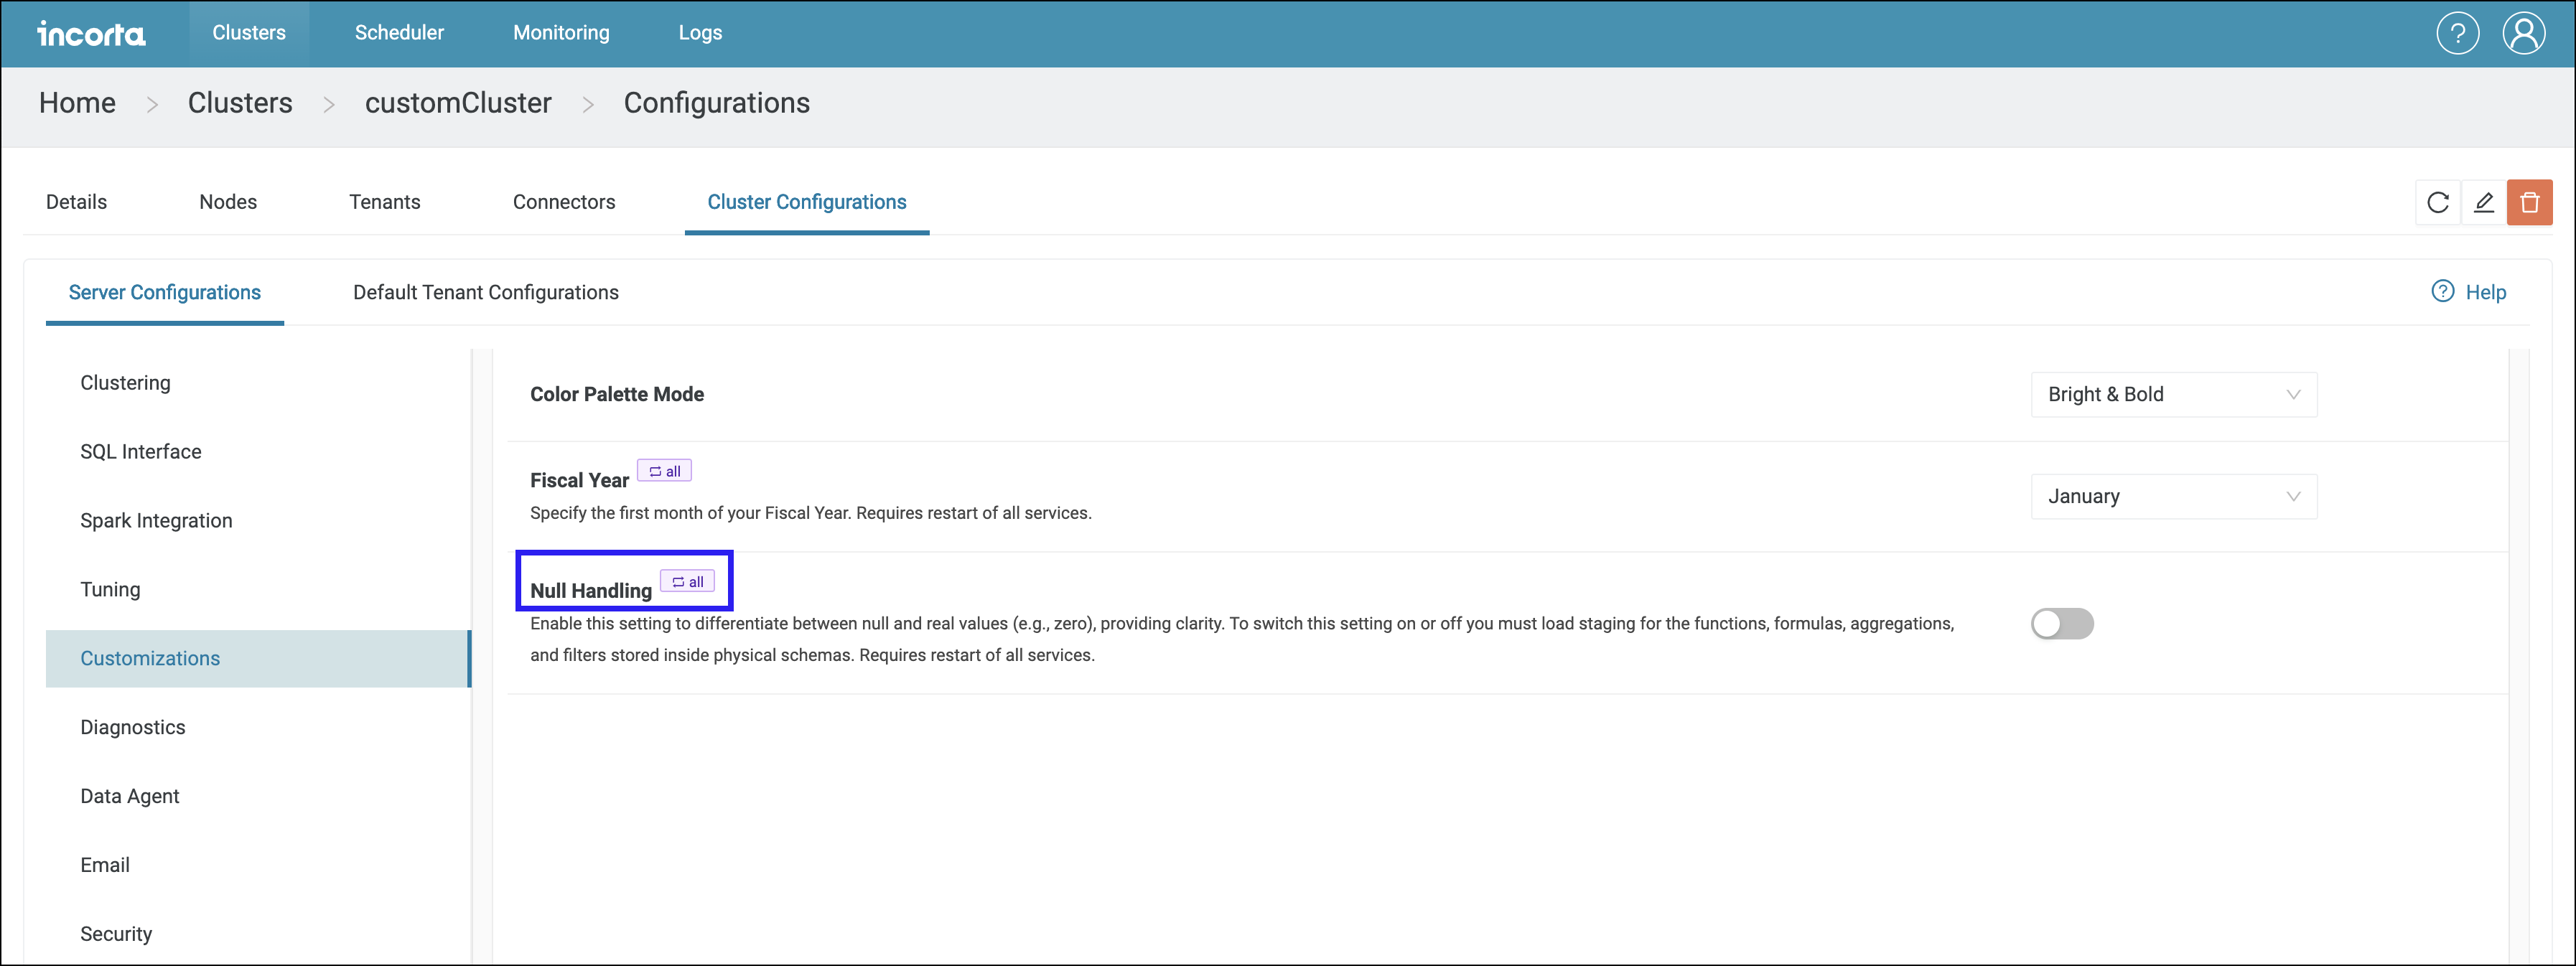2576x966 pixels.
Task: Click the 'all' badge beside Null Handling
Action: [x=688, y=582]
